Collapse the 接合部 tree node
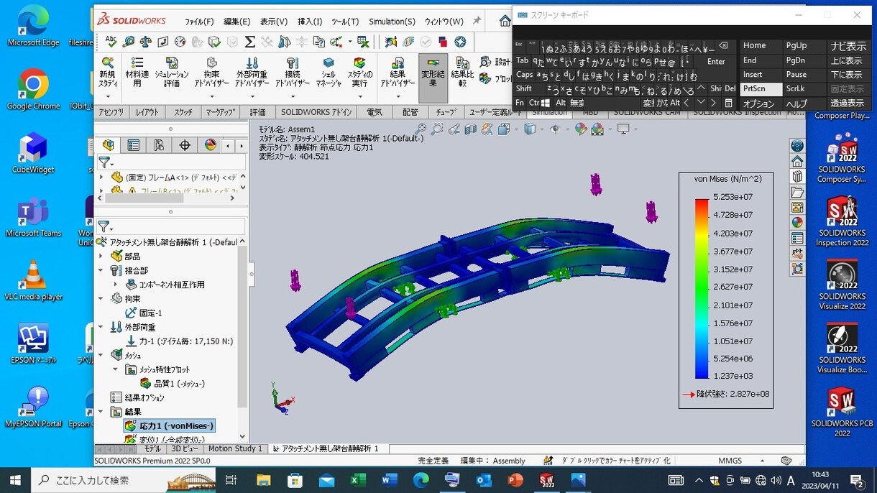Screen dimensions: 877x493 [x=101, y=271]
